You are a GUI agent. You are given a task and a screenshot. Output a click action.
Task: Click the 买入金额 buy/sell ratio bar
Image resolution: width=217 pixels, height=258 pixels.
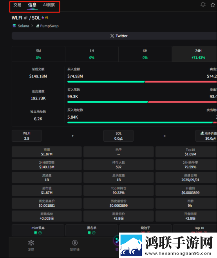click(142, 81)
